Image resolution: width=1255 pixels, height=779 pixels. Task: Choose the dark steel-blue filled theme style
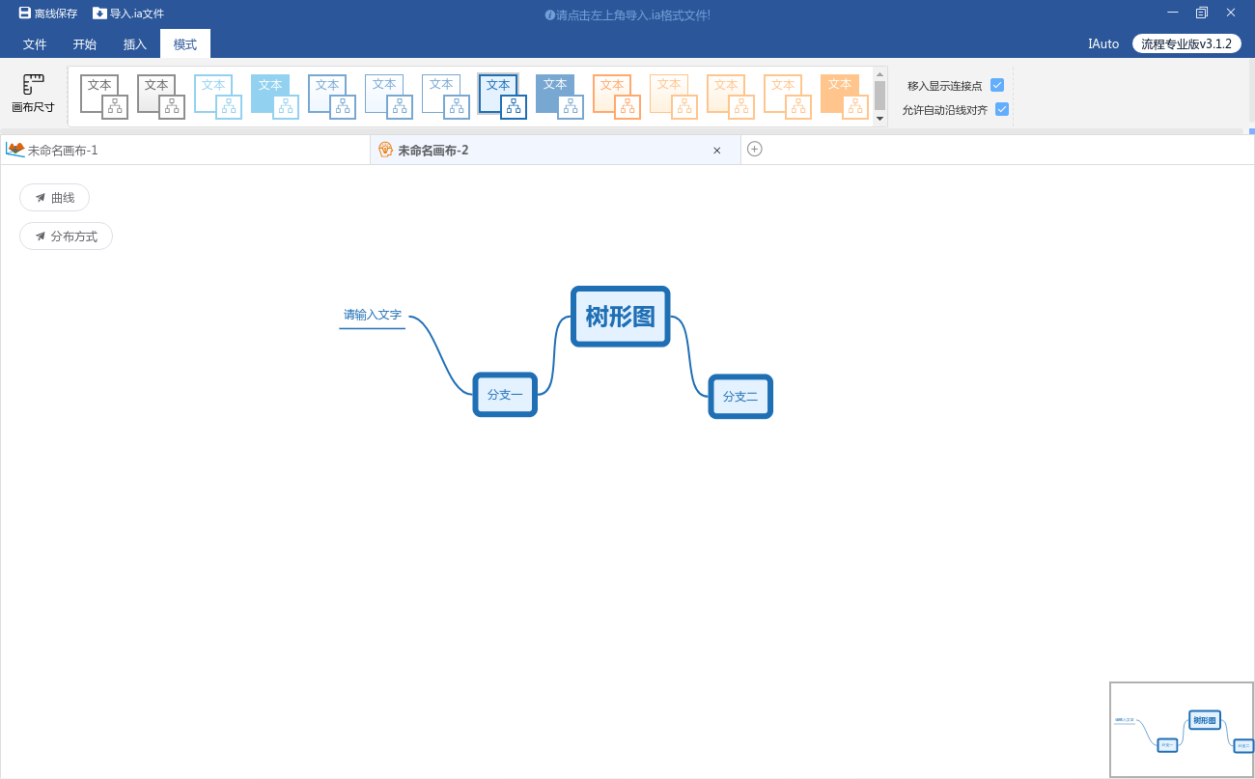[x=559, y=97]
